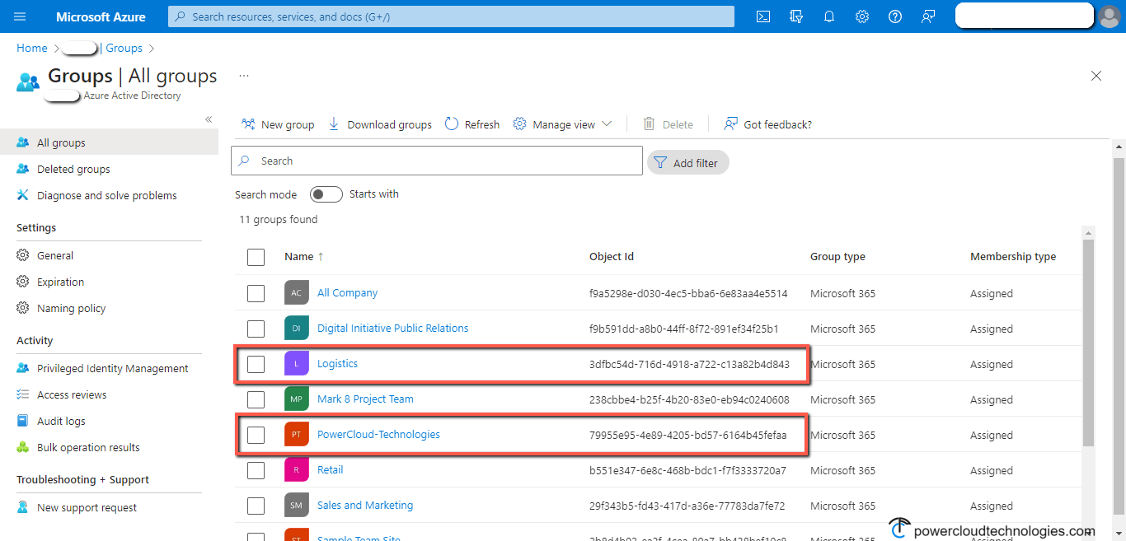The width and height of the screenshot is (1126, 541).
Task: Show the notifications bell
Action: click(x=829, y=16)
